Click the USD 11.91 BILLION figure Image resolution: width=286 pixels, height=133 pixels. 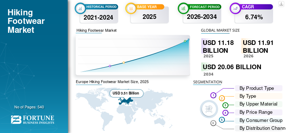point(258,47)
